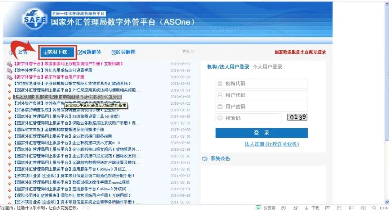The image size is (389, 210).
Task: Open 数据试报送操作手册及excel模板 link
Action: pos(101,183)
